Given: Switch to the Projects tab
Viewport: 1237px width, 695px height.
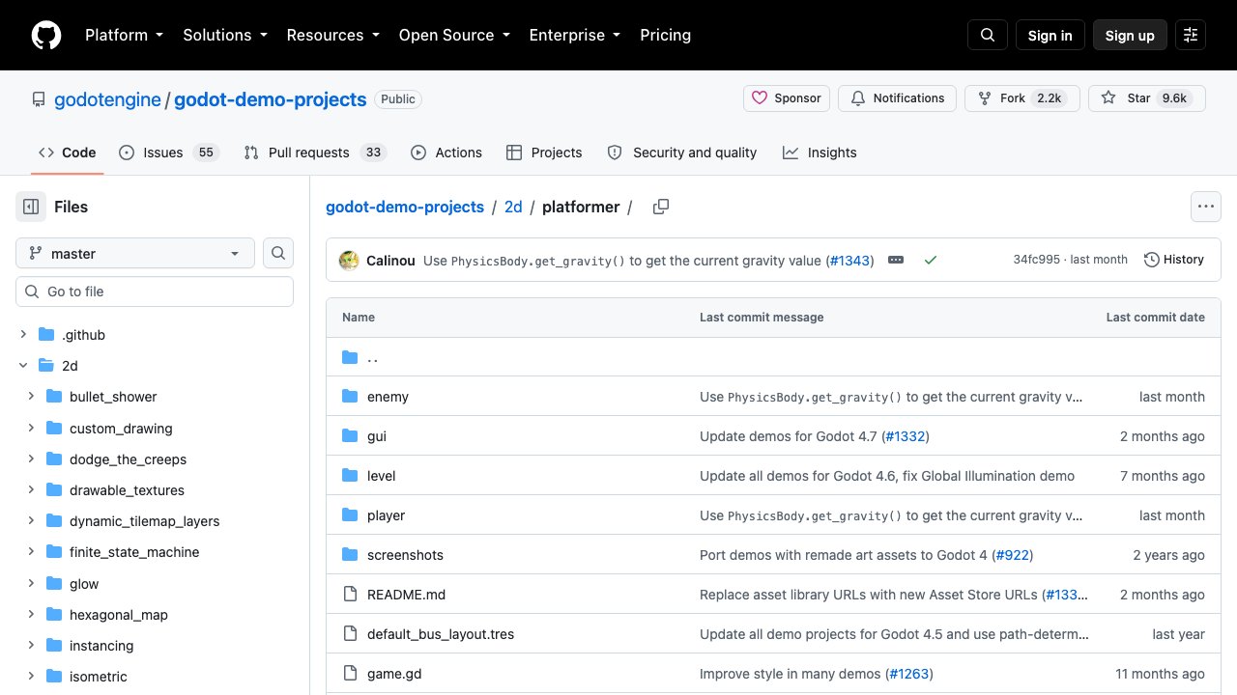Looking at the screenshot, I should point(544,153).
